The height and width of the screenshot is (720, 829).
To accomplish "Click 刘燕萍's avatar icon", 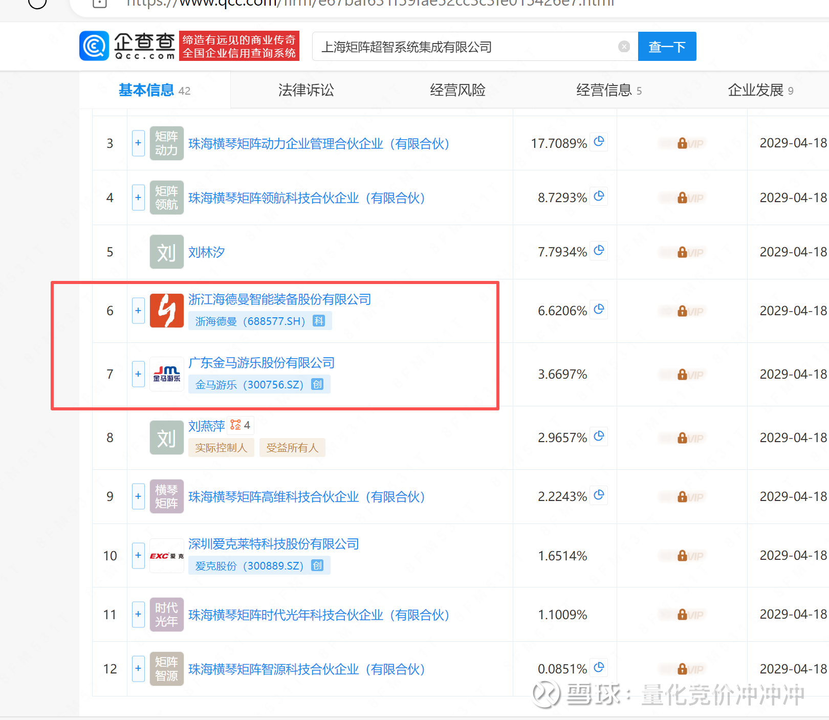I will [167, 438].
